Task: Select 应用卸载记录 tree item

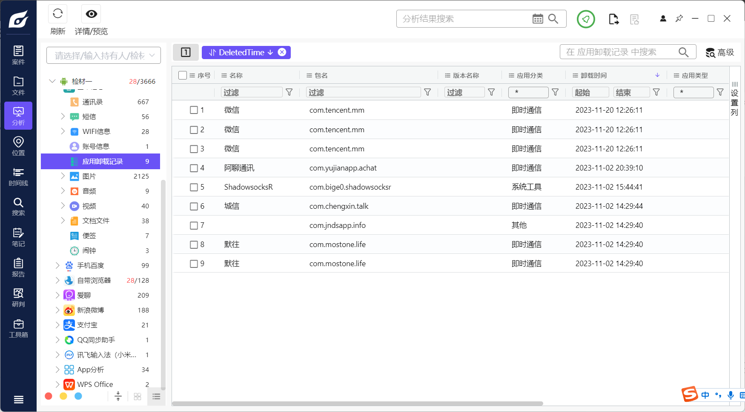Action: click(100, 161)
